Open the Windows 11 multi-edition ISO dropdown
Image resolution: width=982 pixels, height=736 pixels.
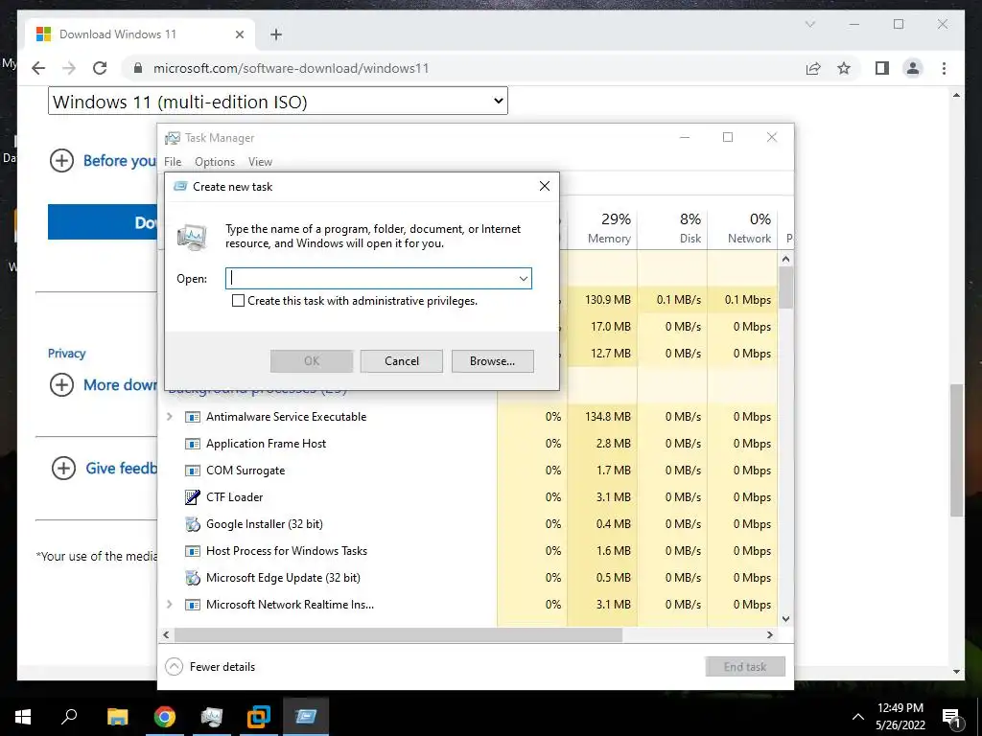tap(277, 102)
